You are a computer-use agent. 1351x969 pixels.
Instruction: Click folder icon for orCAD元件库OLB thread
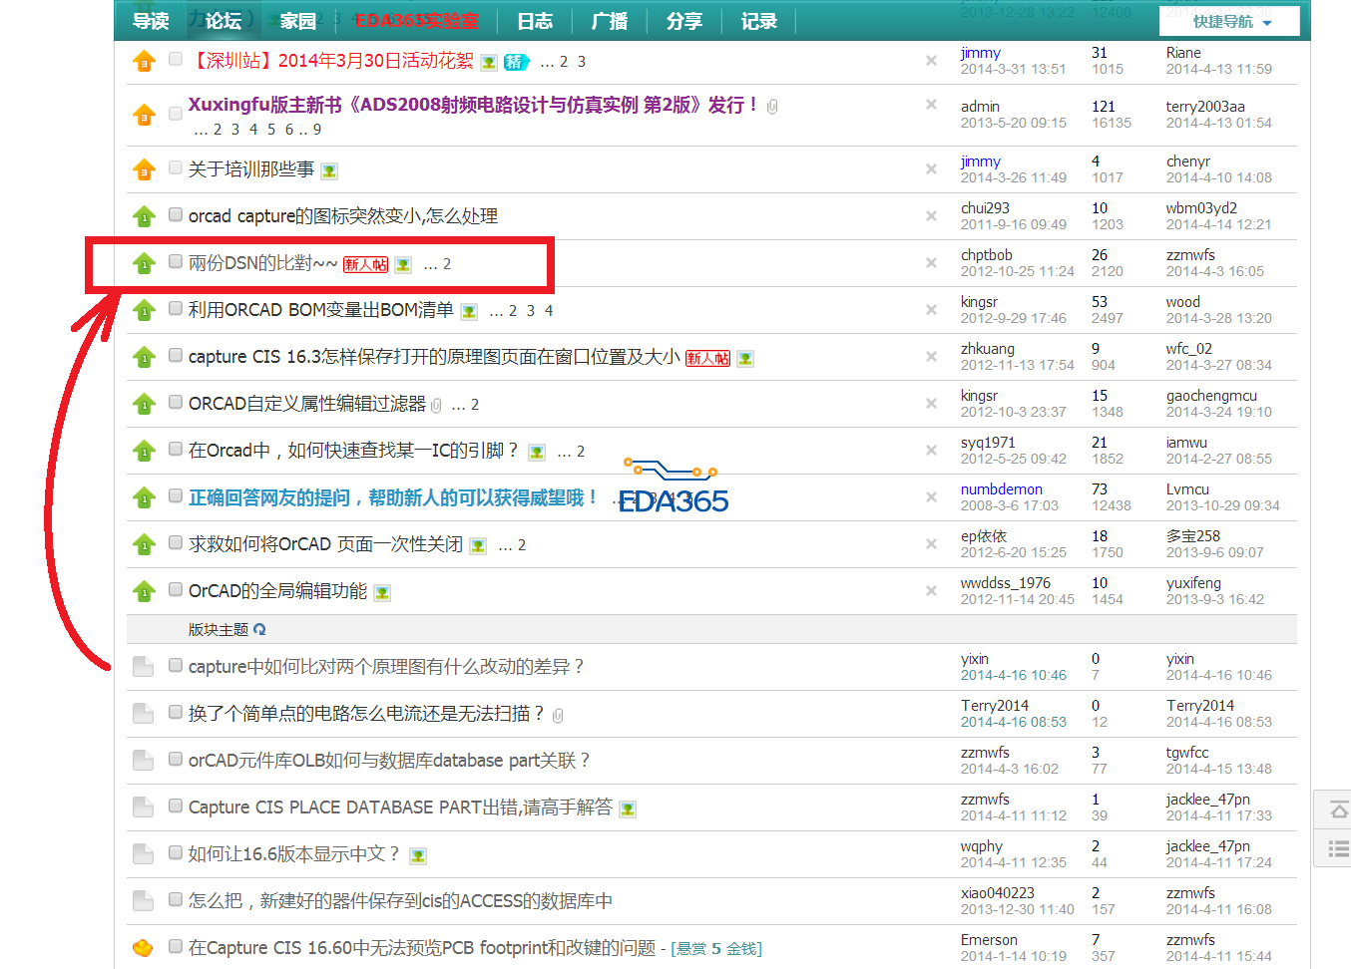(x=144, y=760)
